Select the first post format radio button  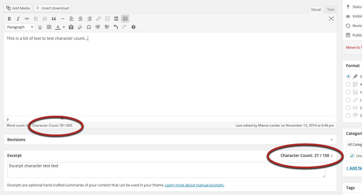pyautogui.click(x=348, y=76)
